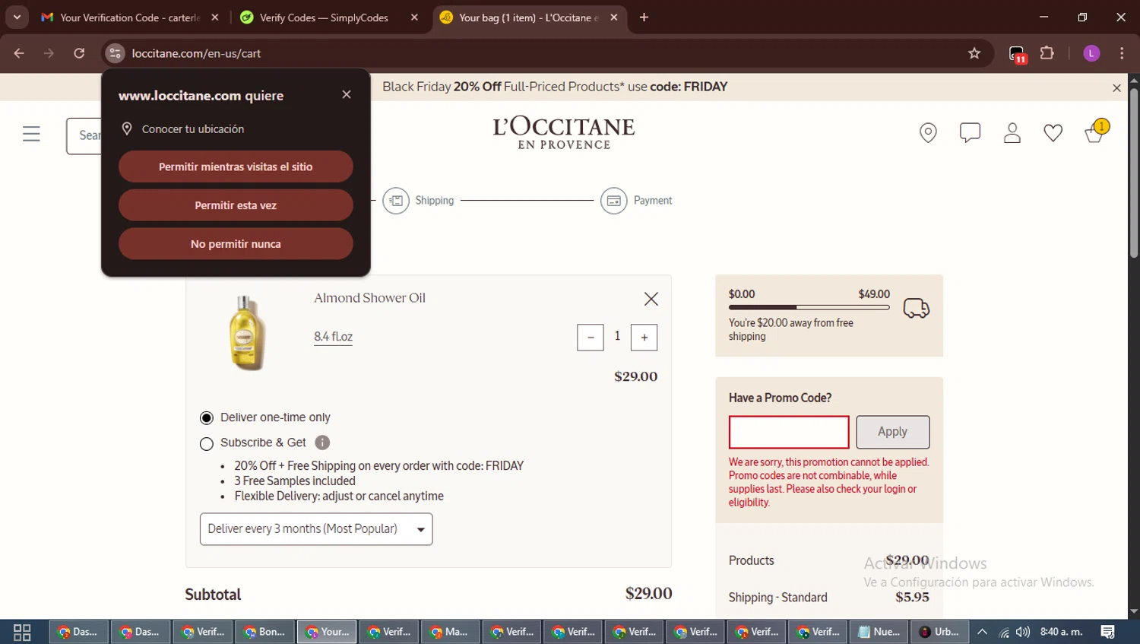The height and width of the screenshot is (644, 1140).
Task: Increase quantity with plus button
Action: pyautogui.click(x=644, y=338)
